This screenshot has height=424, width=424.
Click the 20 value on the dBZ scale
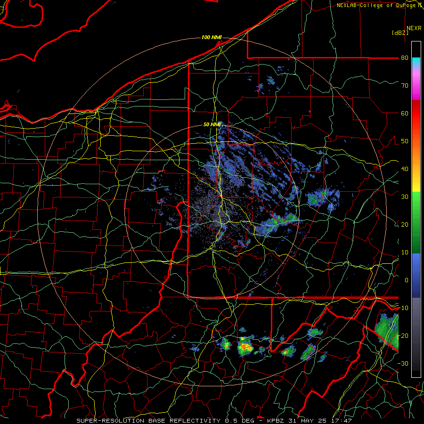[405, 224]
